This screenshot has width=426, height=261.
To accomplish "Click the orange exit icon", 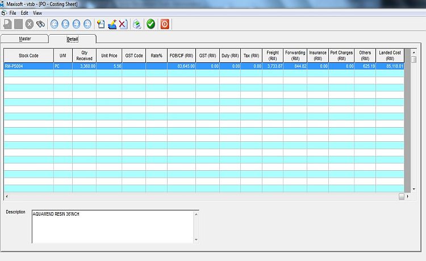I will coord(165,24).
